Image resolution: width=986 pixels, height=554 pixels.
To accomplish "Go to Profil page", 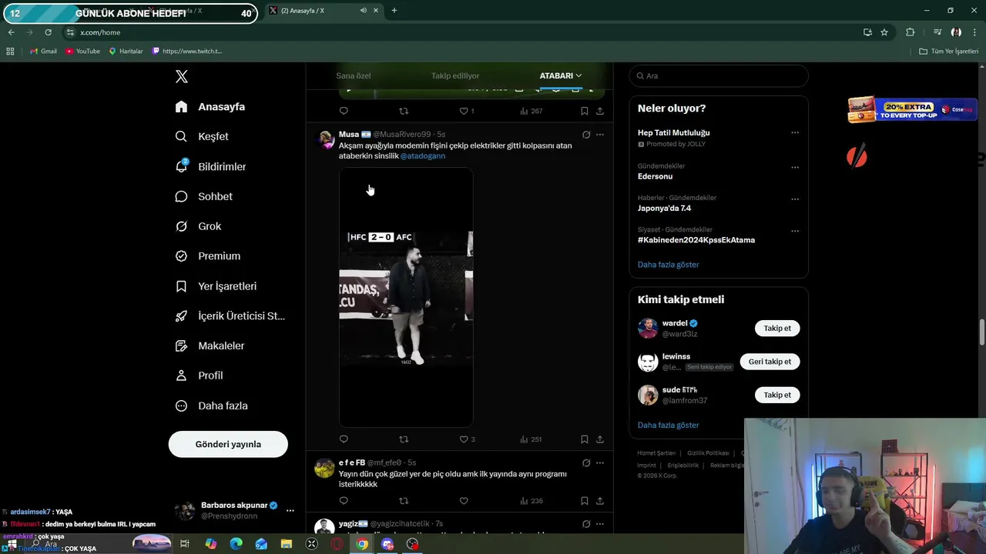I will 199,375.
